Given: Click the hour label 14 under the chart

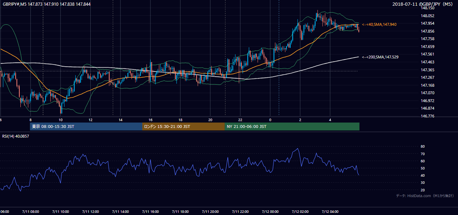Looking at the screenshot, I should (x=121, y=120).
